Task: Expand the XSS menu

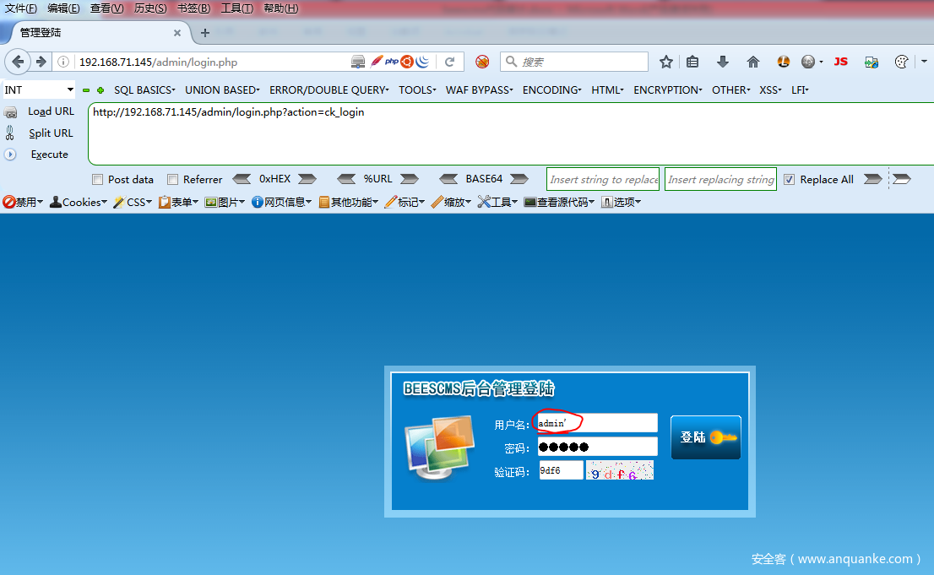Action: click(x=769, y=90)
